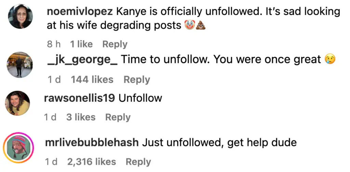Click the clown emoji in noemivlopez comment
350x172 pixels.
coord(189,26)
